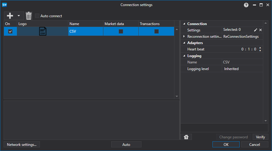Sort by the On column header

point(10,24)
